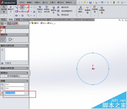Click the Open file folder icon
The width and height of the screenshot is (127, 109).
coord(84,3)
